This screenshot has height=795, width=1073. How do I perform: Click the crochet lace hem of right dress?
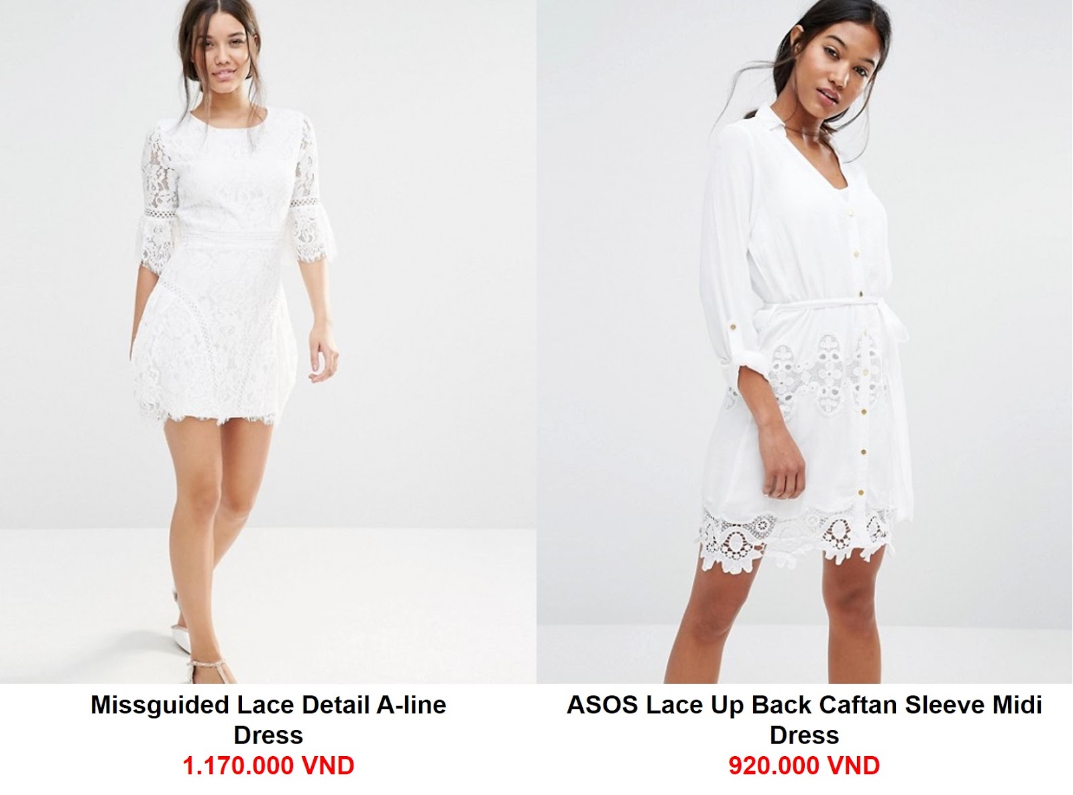click(798, 536)
